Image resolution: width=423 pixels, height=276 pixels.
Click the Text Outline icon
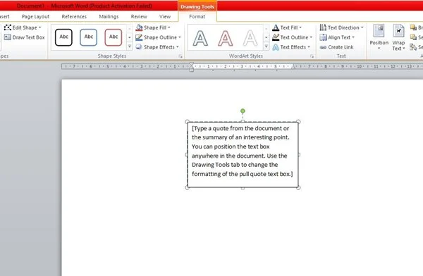point(276,37)
